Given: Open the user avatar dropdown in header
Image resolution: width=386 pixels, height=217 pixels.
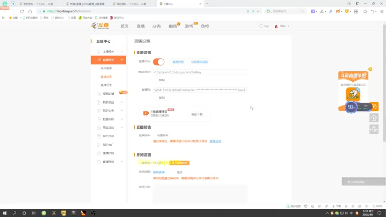Looking at the screenshot, I should tap(281, 26).
